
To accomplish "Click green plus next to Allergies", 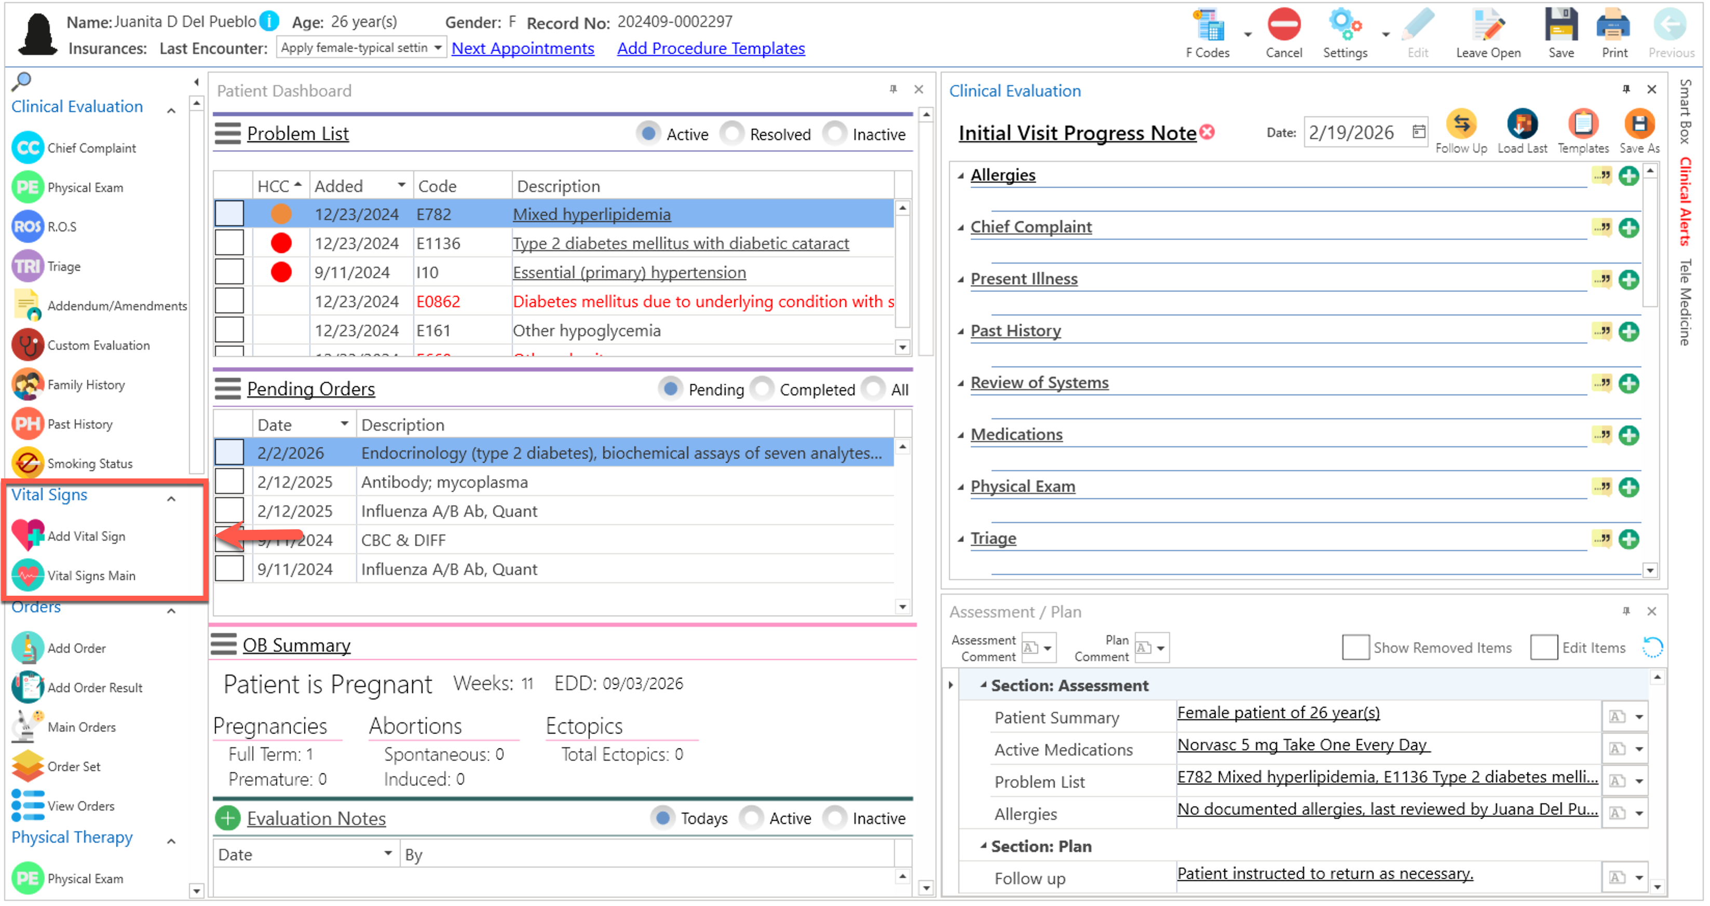I will pos(1628,176).
